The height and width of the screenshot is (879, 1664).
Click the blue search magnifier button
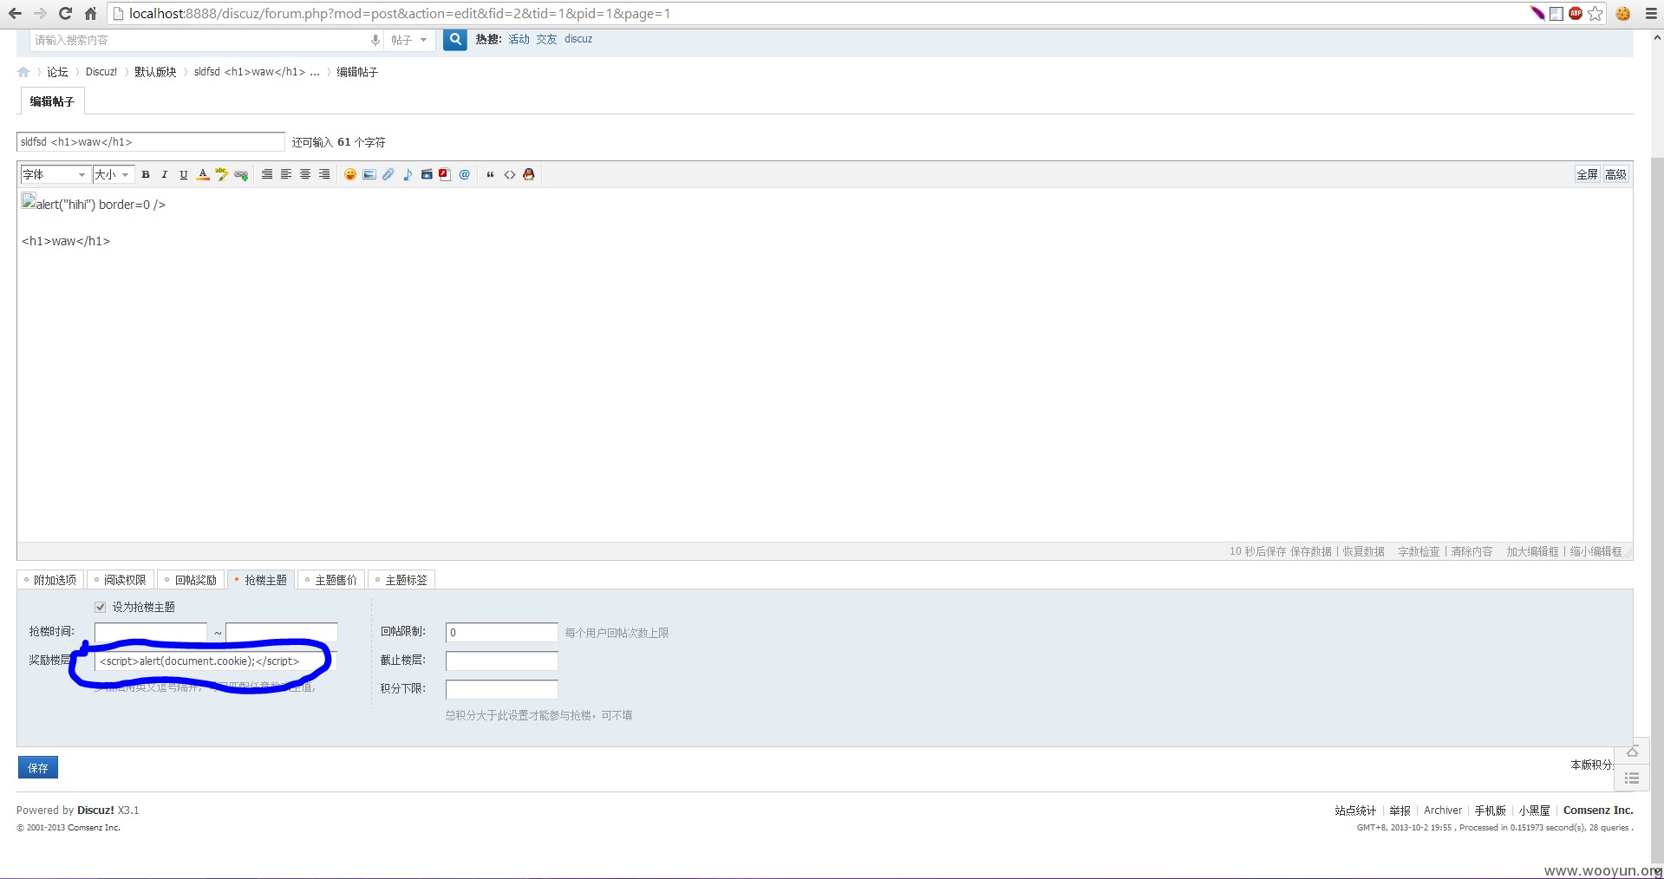[455, 40]
